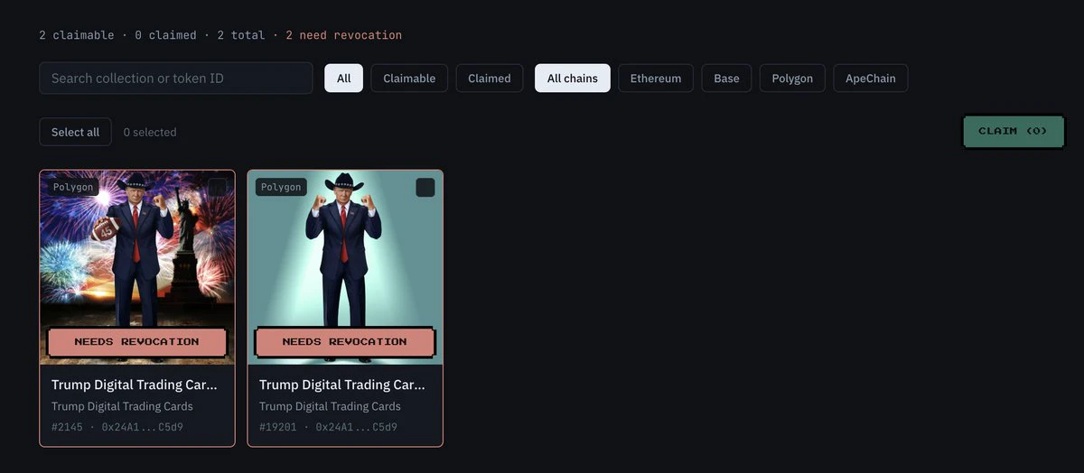Click the "2 need revocation" status text
This screenshot has width=1084, height=473.
pos(343,35)
